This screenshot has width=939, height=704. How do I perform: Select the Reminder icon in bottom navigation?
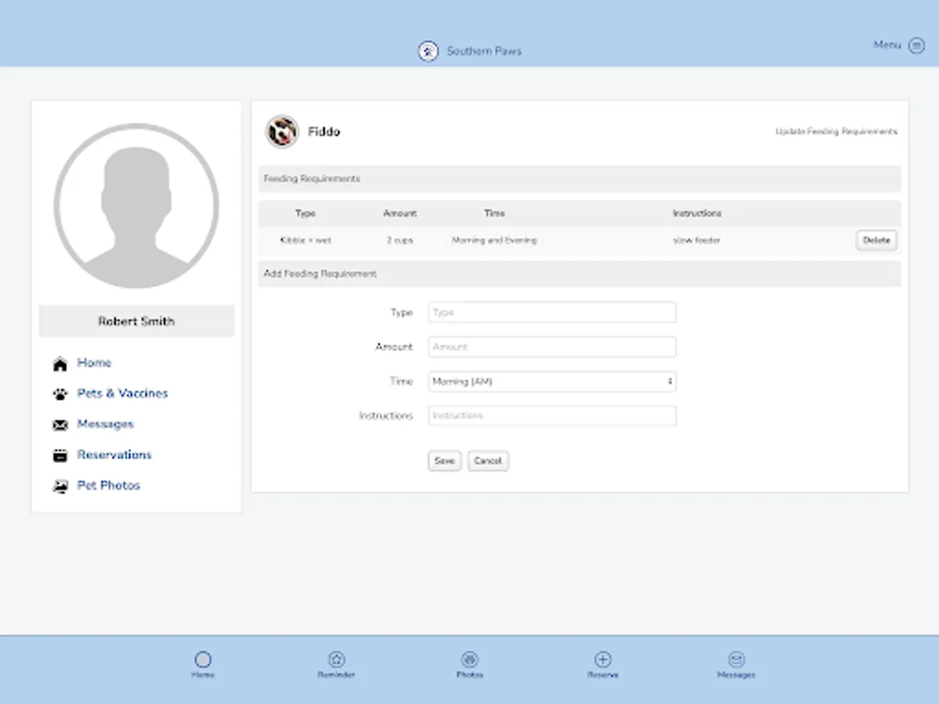coord(336,659)
